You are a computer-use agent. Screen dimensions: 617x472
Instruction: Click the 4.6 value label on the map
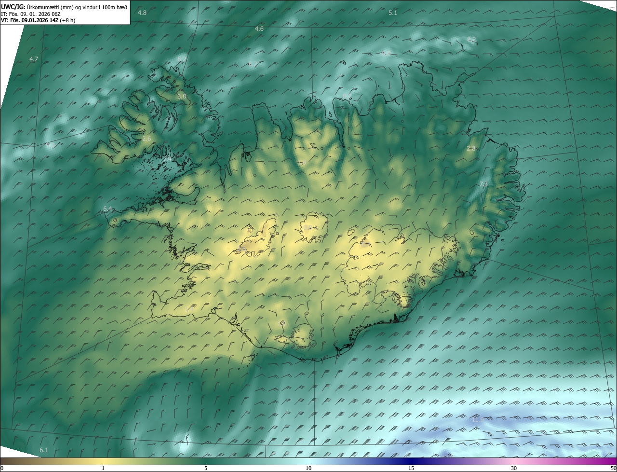(x=259, y=29)
